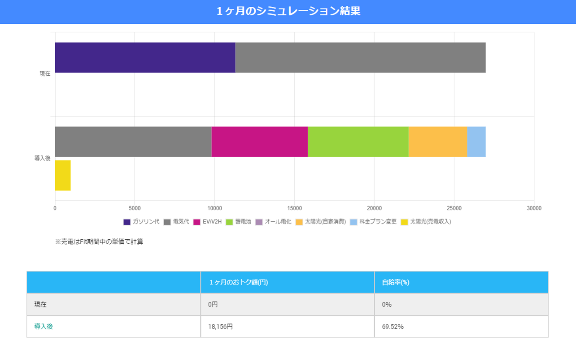The height and width of the screenshot is (345, 576).
Task: Click the 導入後 label on the chart axis
Action: coord(43,158)
